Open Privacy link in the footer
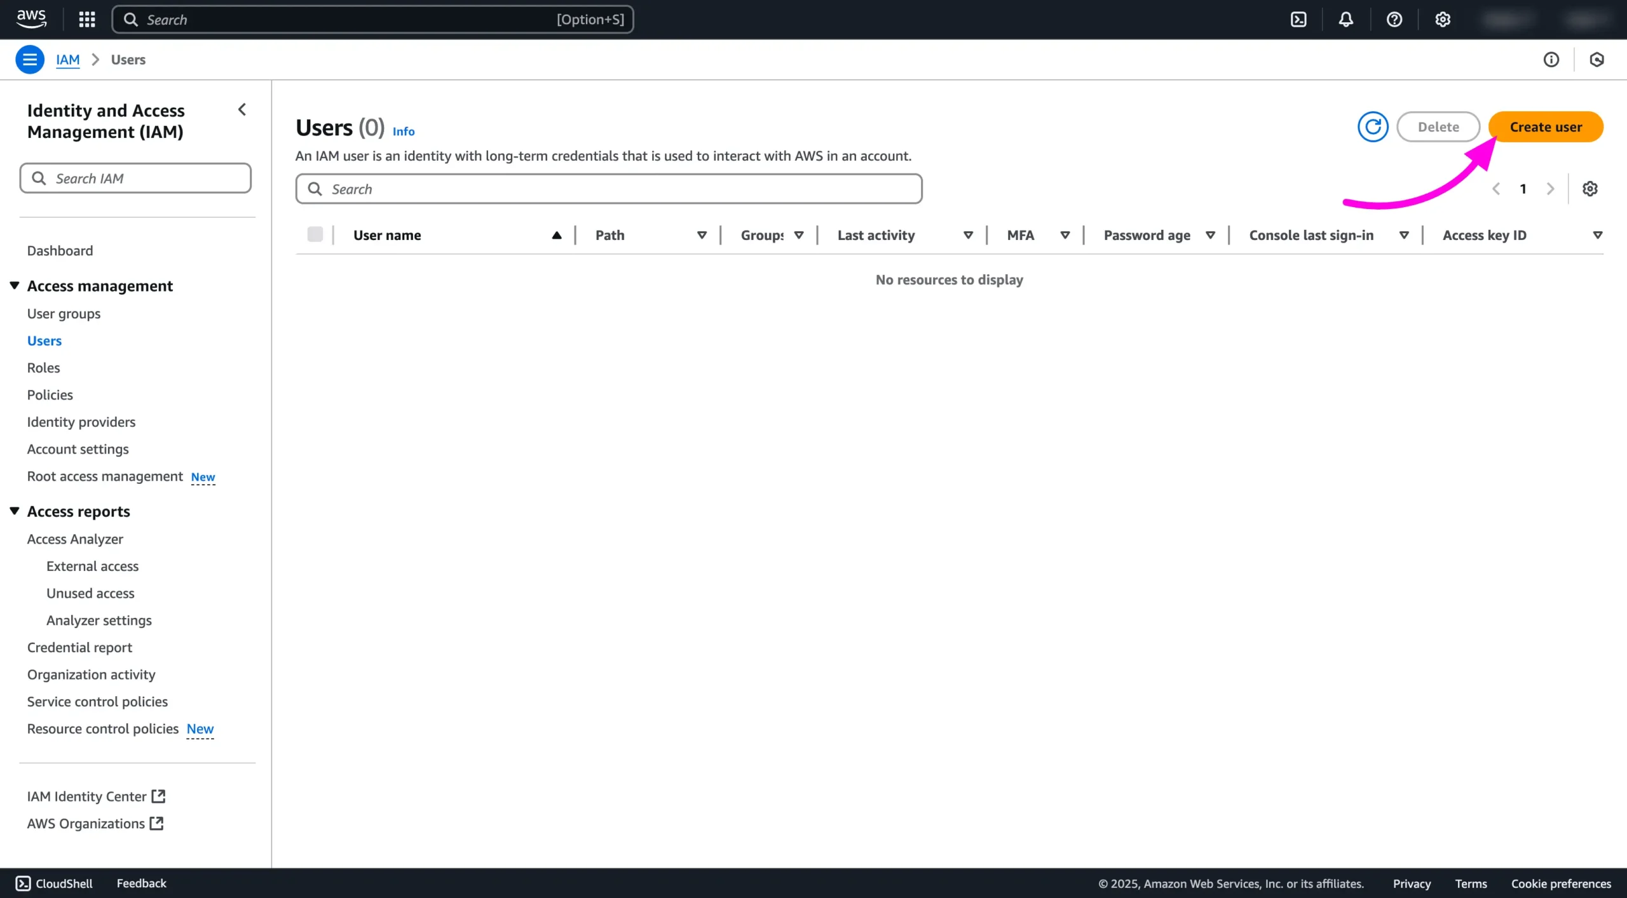Viewport: 1627px width, 898px height. click(1412, 883)
